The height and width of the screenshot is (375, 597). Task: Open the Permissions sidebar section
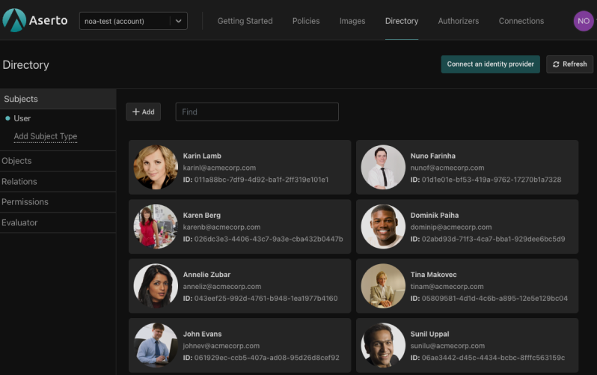click(x=58, y=202)
